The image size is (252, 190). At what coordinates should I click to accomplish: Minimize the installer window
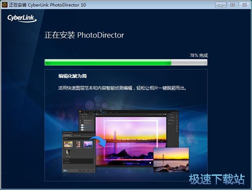pos(220,5)
